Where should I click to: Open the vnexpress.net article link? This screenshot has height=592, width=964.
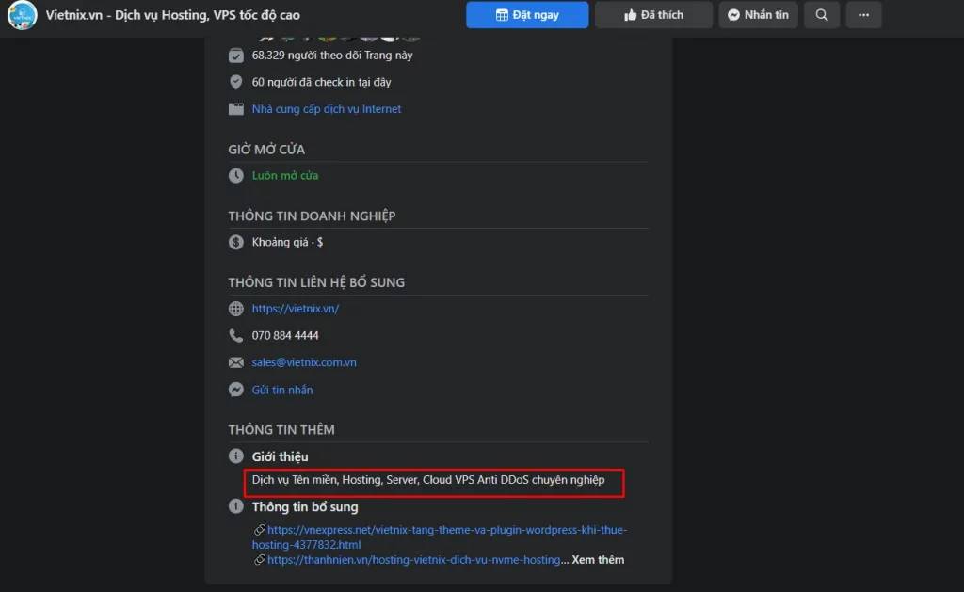point(447,531)
